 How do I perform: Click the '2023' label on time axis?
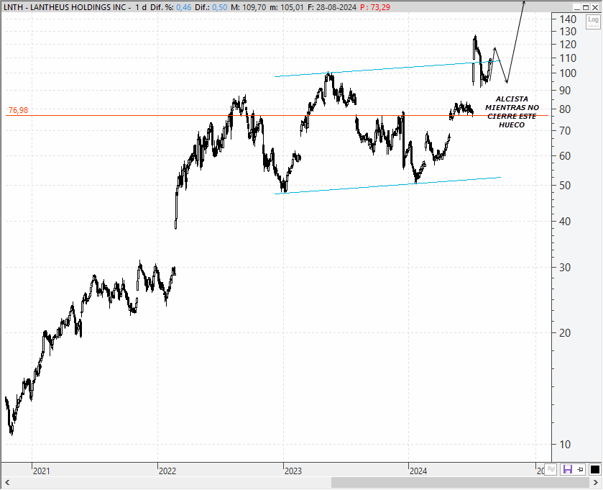click(293, 471)
